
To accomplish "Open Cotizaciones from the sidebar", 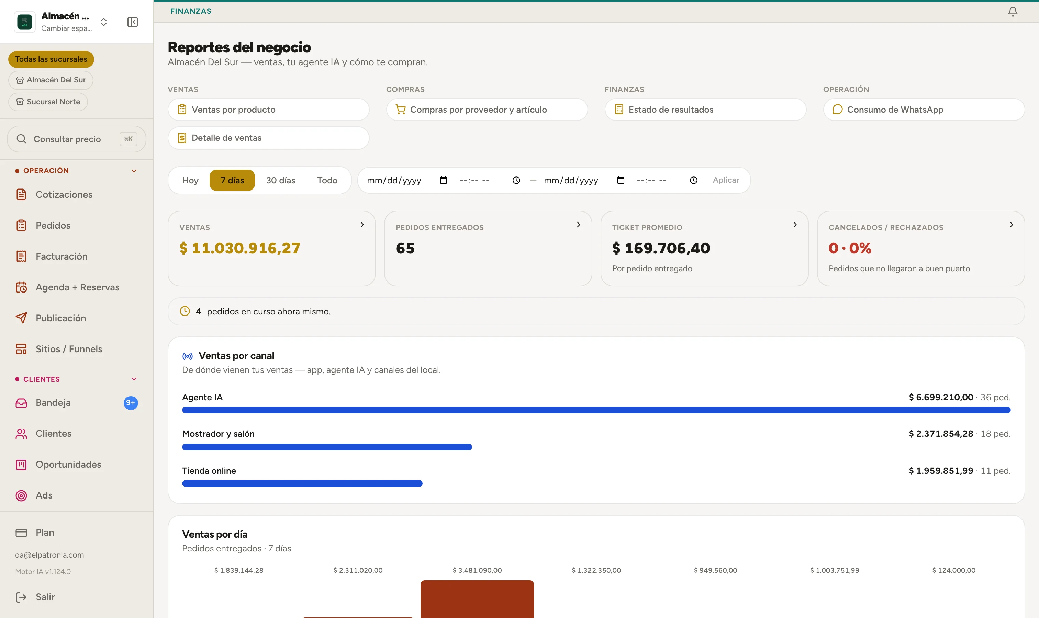I will click(77, 194).
